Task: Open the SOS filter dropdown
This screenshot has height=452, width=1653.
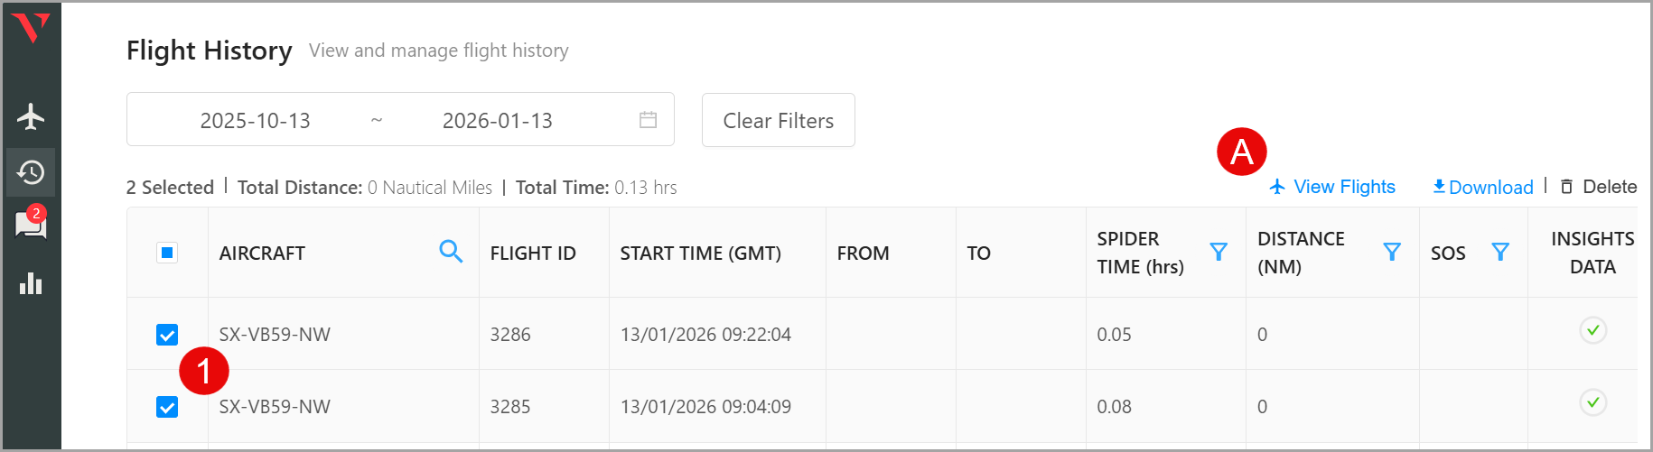Action: click(x=1500, y=252)
